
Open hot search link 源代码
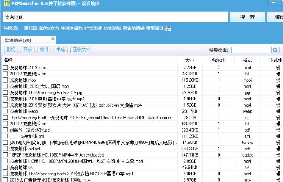(x=30, y=28)
